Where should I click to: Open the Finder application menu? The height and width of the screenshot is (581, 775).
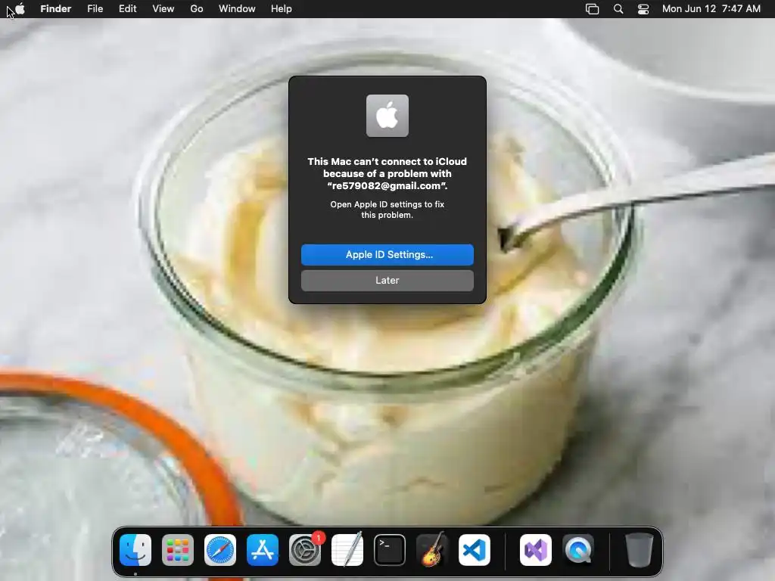pyautogui.click(x=55, y=9)
